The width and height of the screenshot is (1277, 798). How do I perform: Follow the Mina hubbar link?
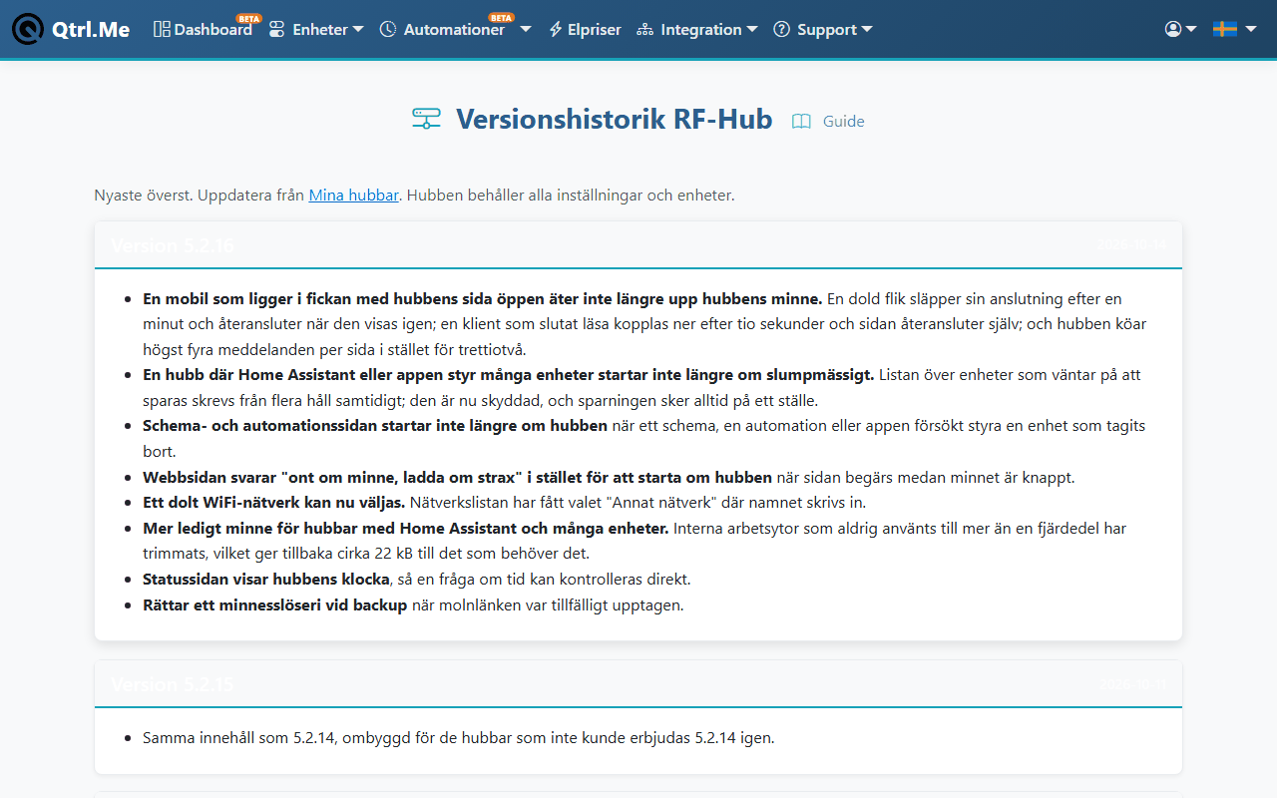pos(354,195)
